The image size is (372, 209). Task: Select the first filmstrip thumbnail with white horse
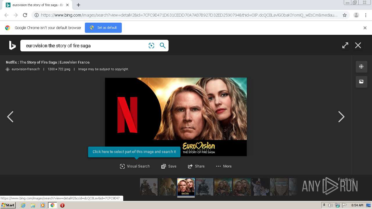[149, 187]
